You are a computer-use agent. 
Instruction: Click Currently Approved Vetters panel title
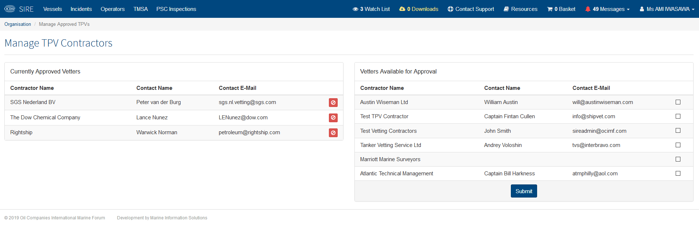pyautogui.click(x=45, y=72)
